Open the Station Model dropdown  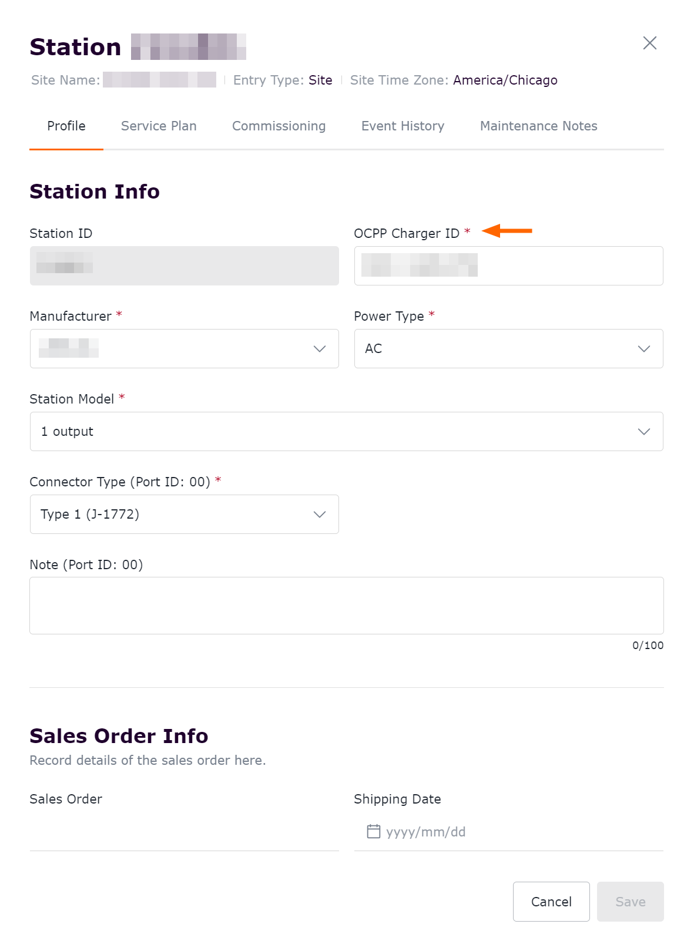(x=346, y=432)
